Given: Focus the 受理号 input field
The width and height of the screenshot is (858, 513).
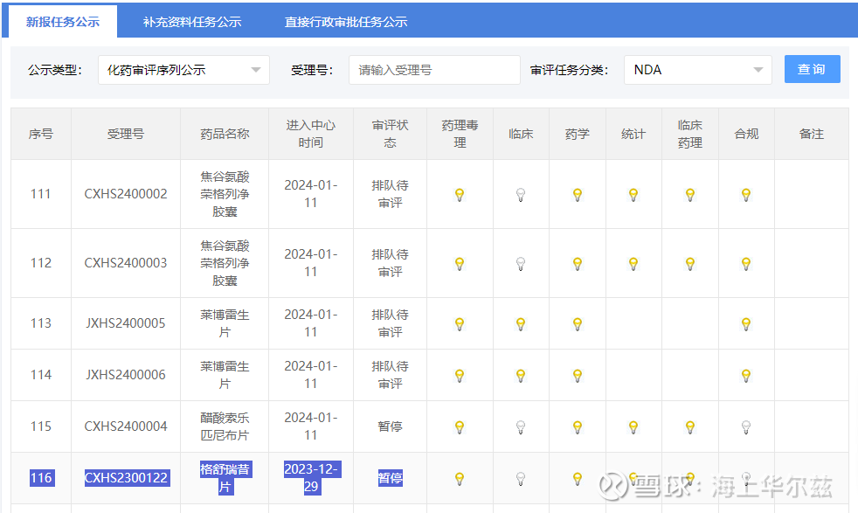Looking at the screenshot, I should point(434,70).
